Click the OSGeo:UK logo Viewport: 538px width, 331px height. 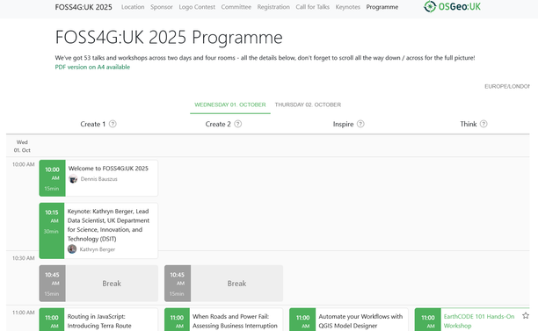tap(452, 6)
